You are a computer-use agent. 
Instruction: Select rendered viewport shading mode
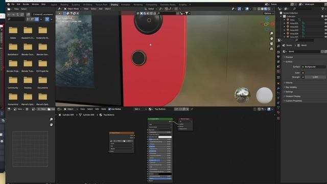269,9
